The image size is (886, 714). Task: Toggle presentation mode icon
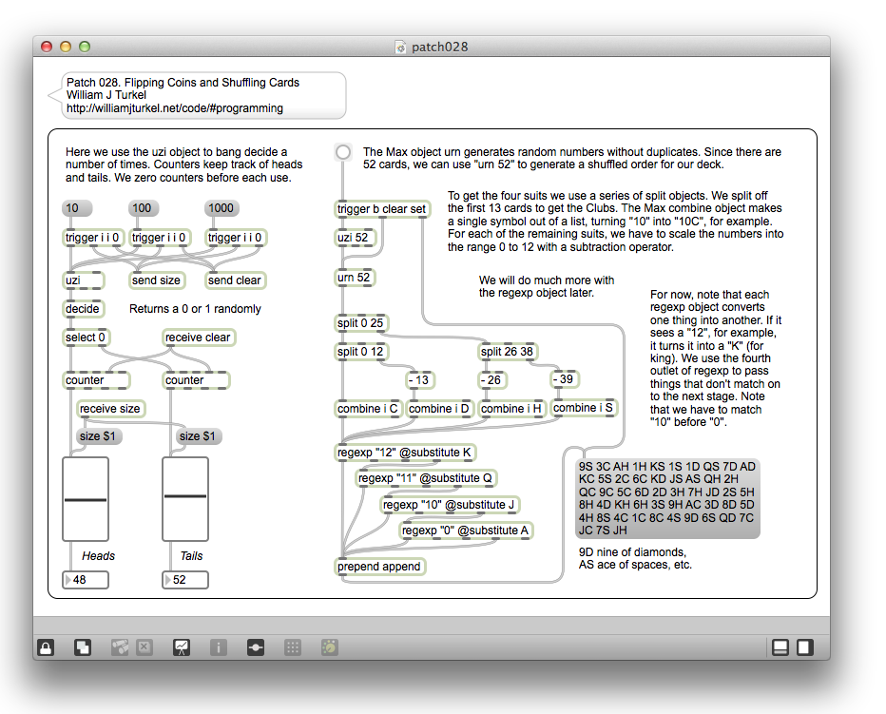pos(181,647)
